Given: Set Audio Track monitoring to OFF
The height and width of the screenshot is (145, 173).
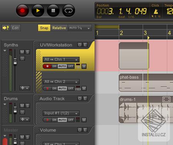Looking at the screenshot, I should (70, 120).
